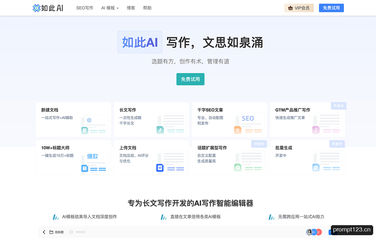Click the 10W+标题大师 blue icon
Viewport: 376px width, 238px height.
85,168
